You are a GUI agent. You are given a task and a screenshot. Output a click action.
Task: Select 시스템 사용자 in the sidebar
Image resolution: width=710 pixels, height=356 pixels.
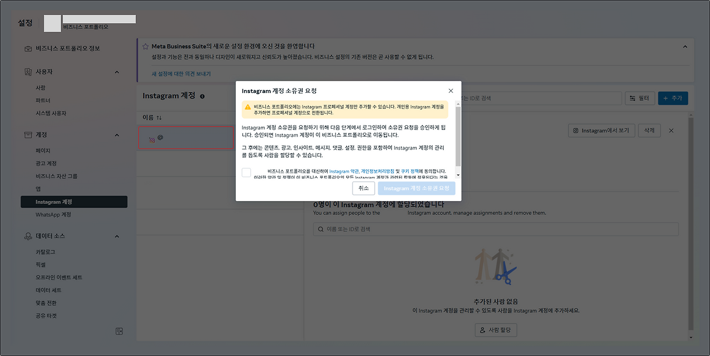point(50,113)
